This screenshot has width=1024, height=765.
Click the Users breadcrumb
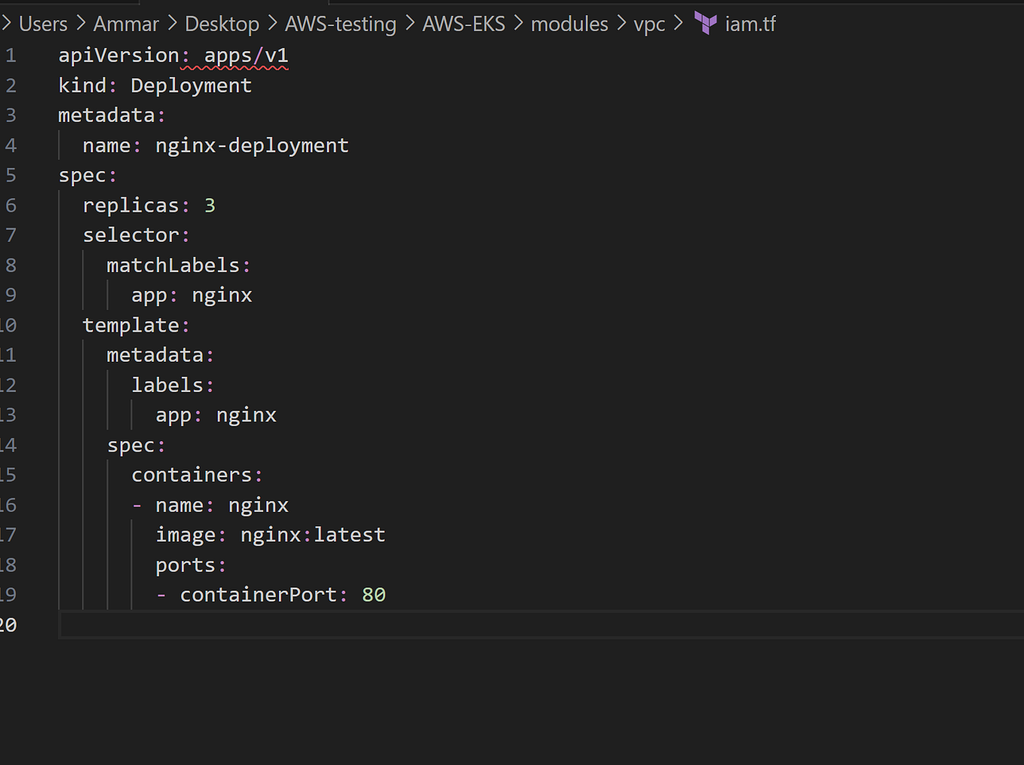tap(42, 23)
